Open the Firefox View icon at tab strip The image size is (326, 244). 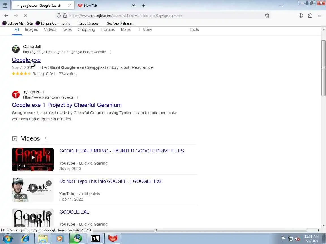tap(5, 5)
